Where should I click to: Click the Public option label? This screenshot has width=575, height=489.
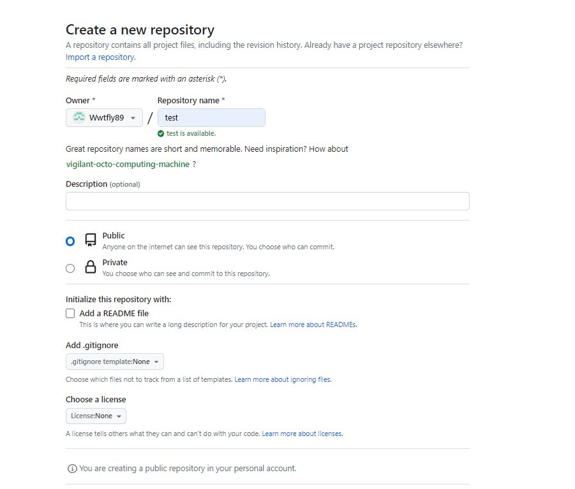(x=114, y=235)
